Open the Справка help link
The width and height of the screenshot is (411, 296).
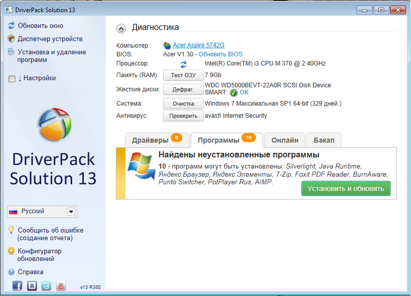point(30,272)
